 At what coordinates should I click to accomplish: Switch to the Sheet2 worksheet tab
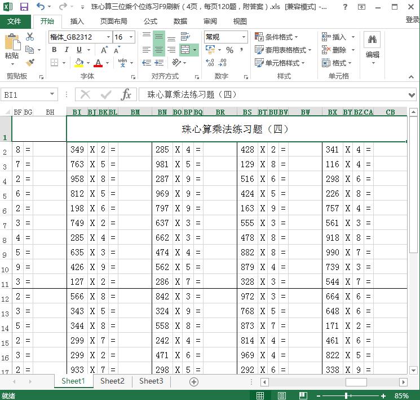click(112, 381)
